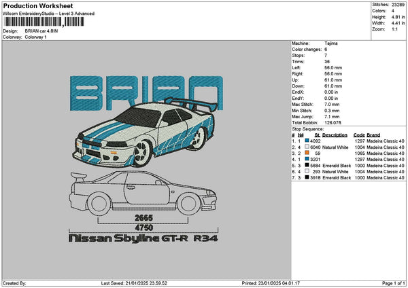Click the stitches count '23289'

pos(398,5)
